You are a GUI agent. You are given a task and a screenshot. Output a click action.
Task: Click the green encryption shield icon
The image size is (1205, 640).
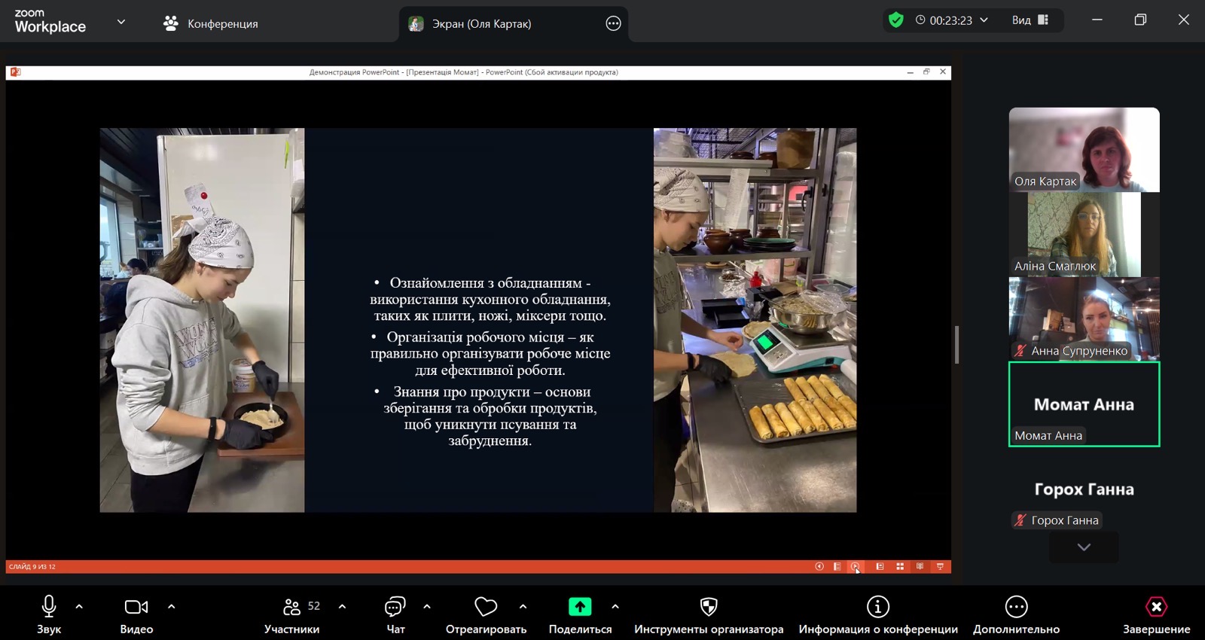[x=895, y=20]
